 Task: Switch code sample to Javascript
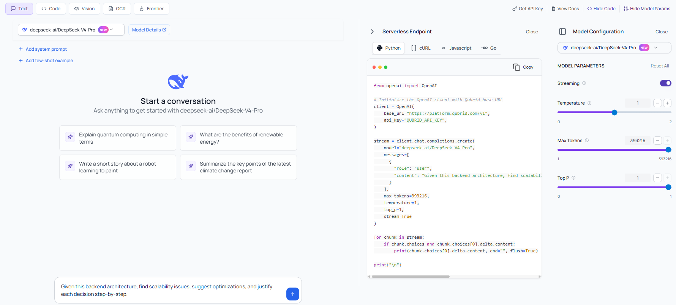(x=456, y=48)
